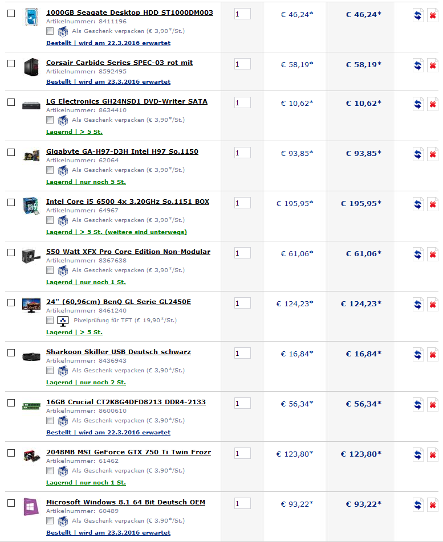Delete the Sharkoon Skiller keyboard from cart
Image resolution: width=443 pixels, height=542 pixels.
433,355
